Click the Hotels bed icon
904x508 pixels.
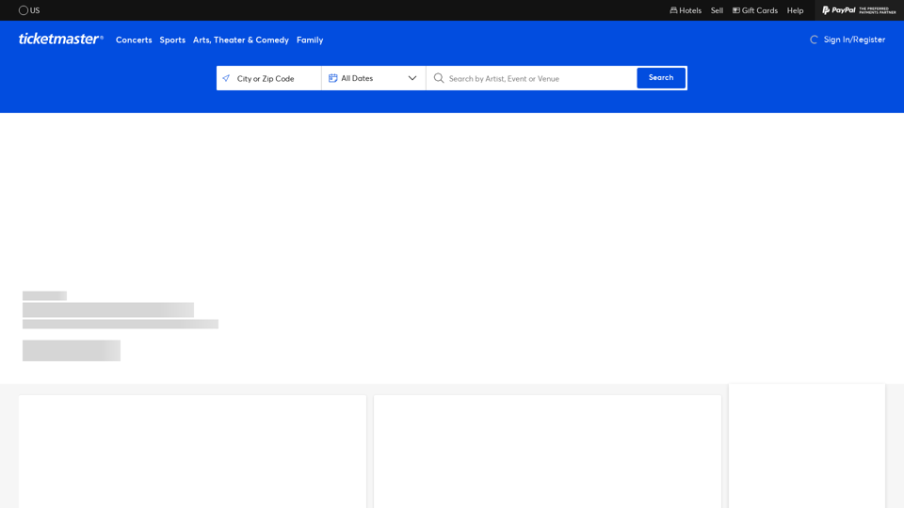pos(673,10)
